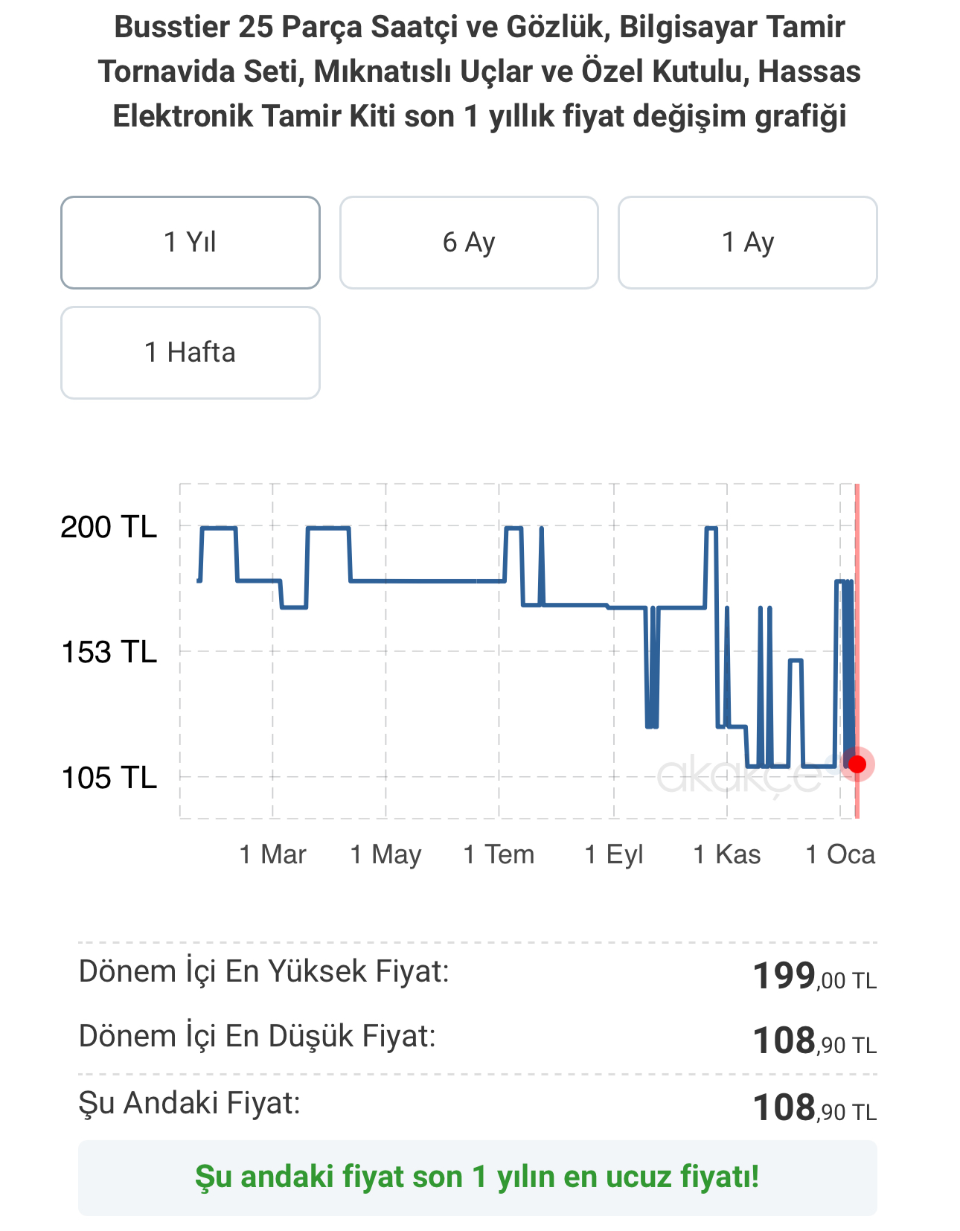Click the 1 Kas x-axis label

pos(727,854)
